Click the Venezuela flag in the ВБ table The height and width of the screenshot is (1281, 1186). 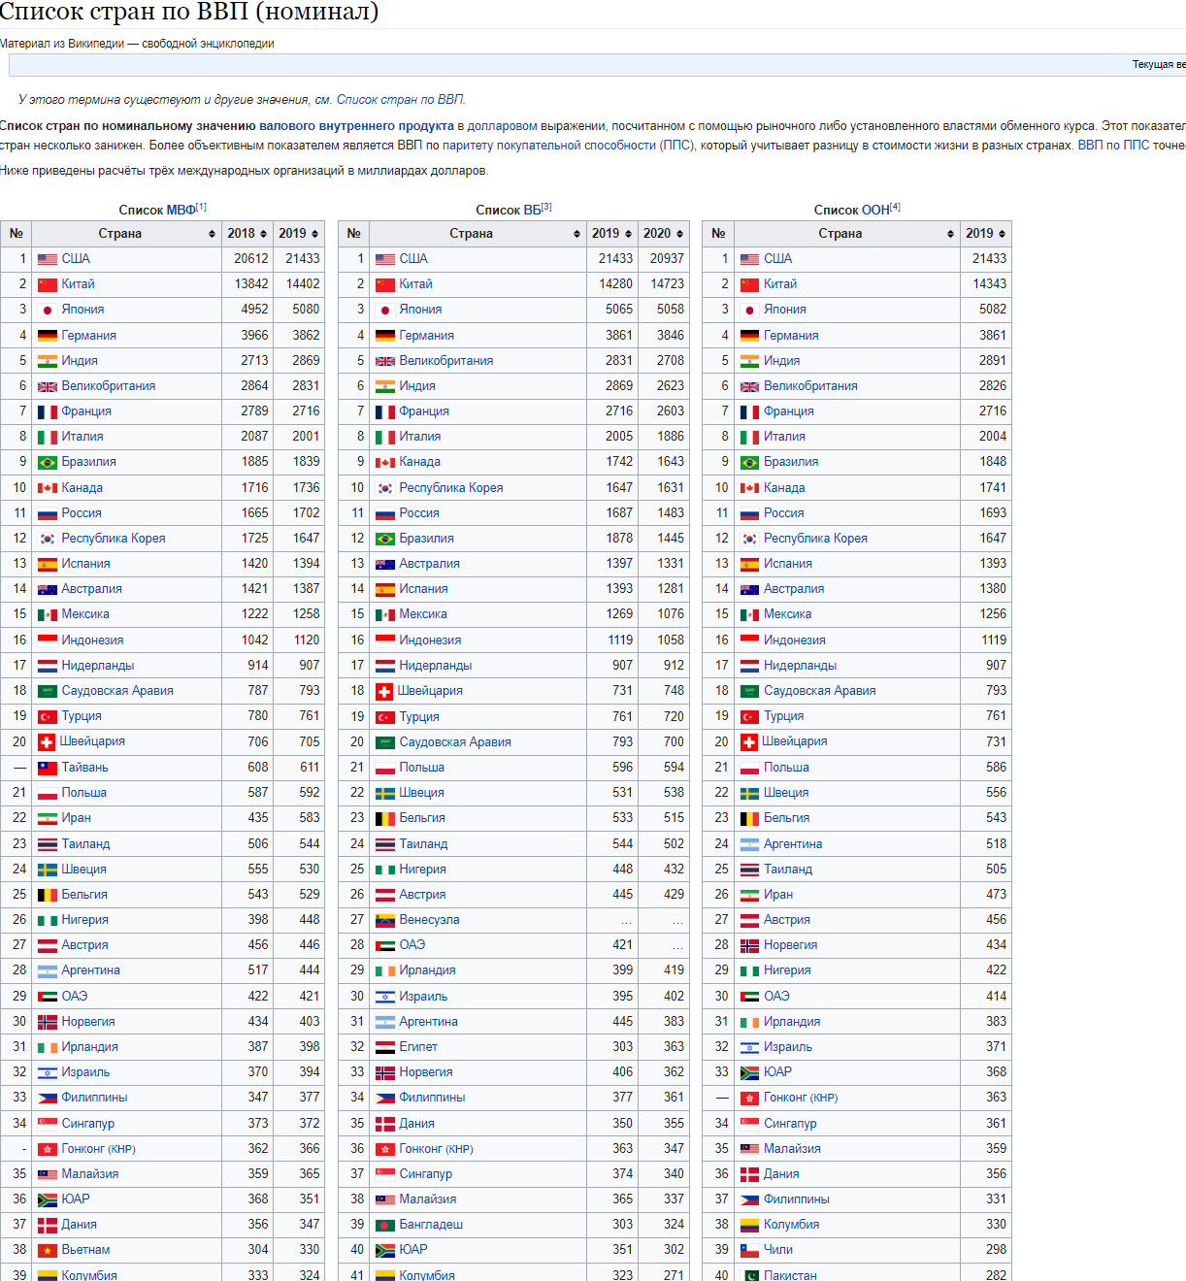pos(385,920)
